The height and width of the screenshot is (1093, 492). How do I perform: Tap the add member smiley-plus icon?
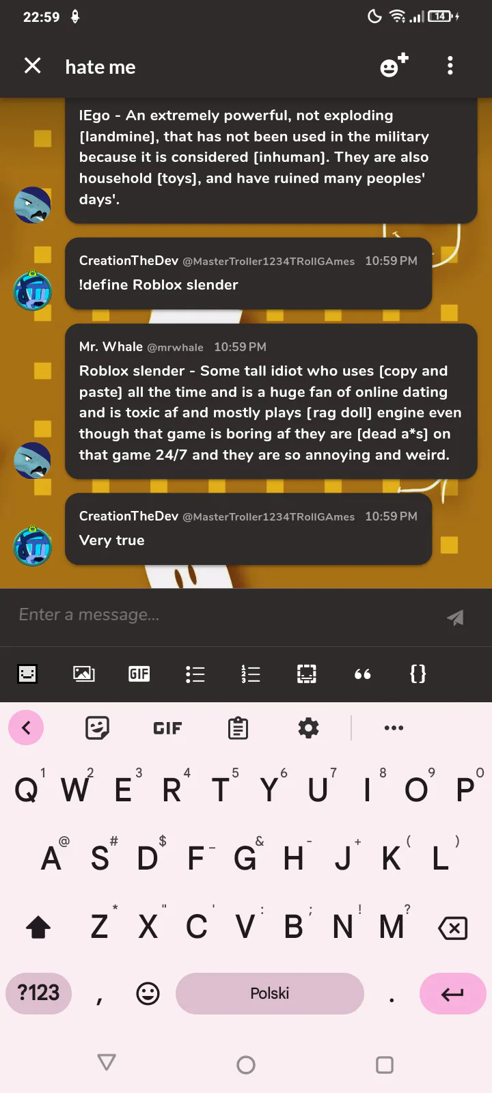tap(394, 66)
